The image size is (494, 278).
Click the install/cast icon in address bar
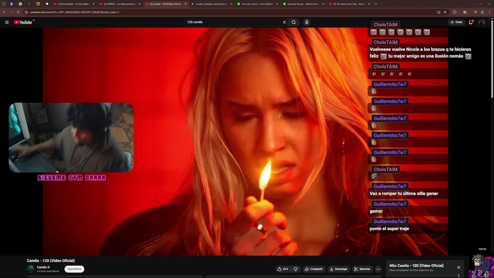tap(438, 12)
